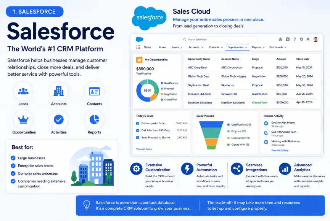This screenshot has width=330, height=221.
Task: Click the Negotiation (10) funnel legend swatch
Action: [229, 138]
